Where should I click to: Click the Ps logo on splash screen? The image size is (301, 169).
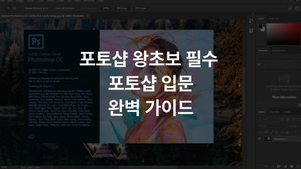pos(36,41)
